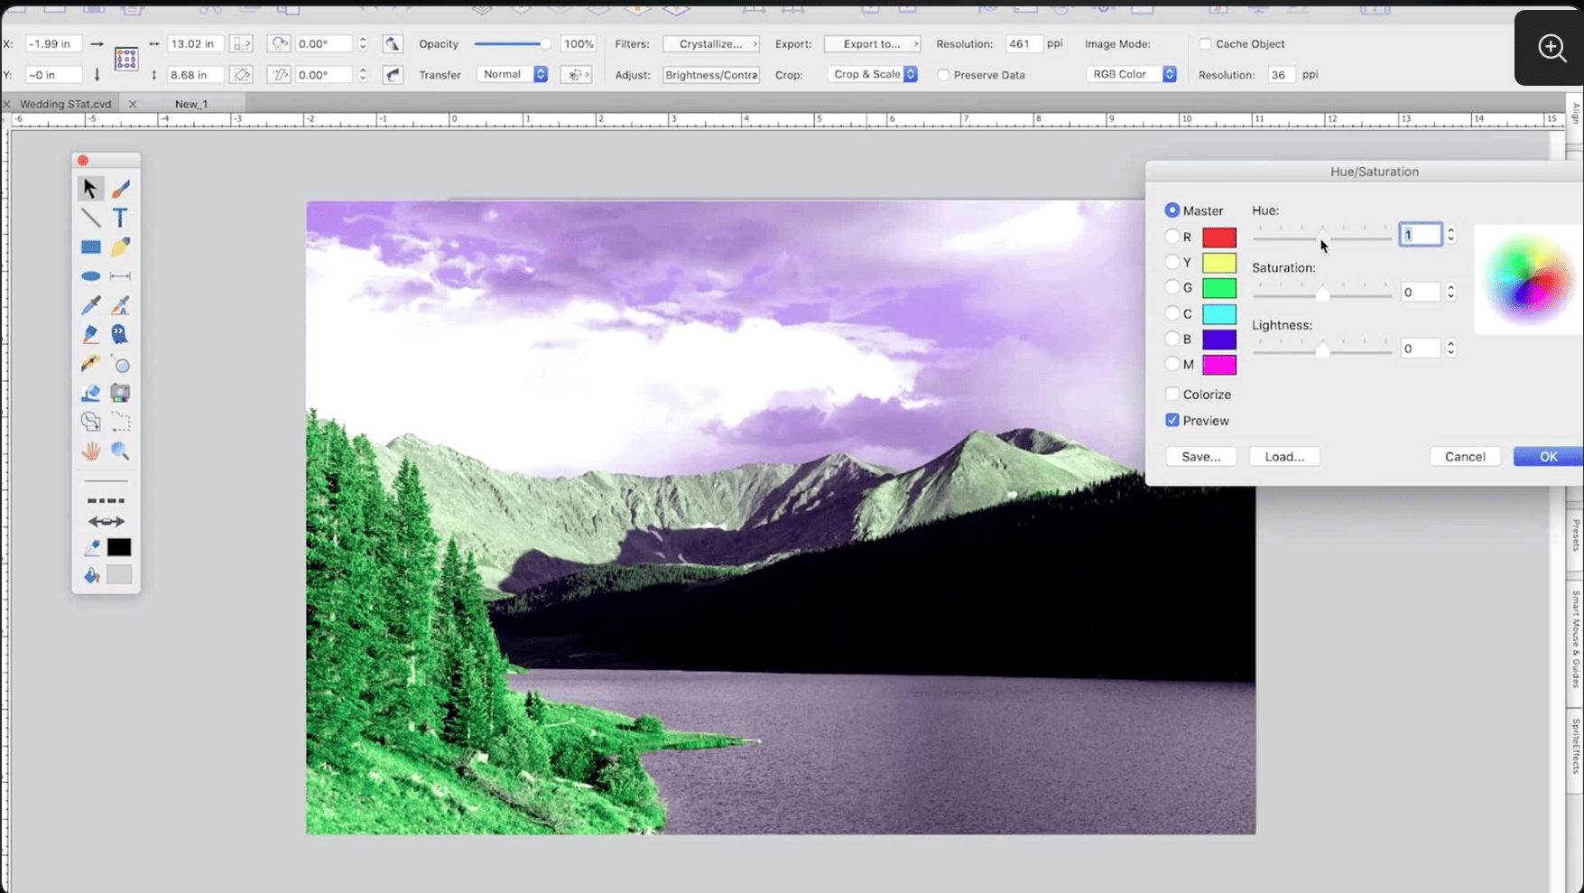Select the R red channel radio button
1584x893 pixels.
point(1172,237)
